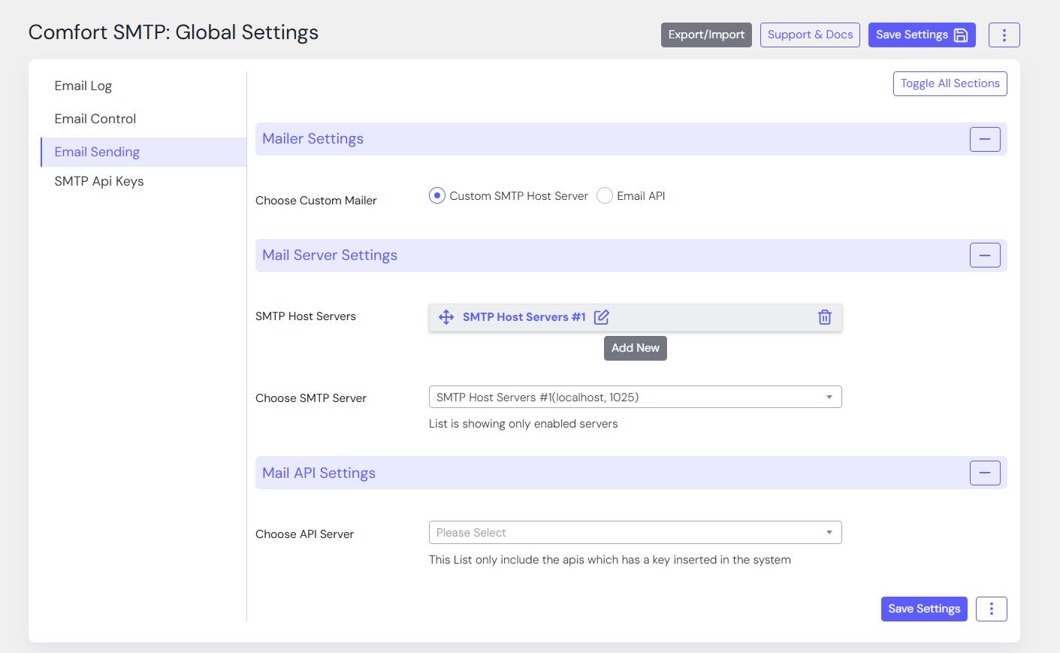Go to the Email Log tab
This screenshot has height=653, width=1060.
coord(83,86)
